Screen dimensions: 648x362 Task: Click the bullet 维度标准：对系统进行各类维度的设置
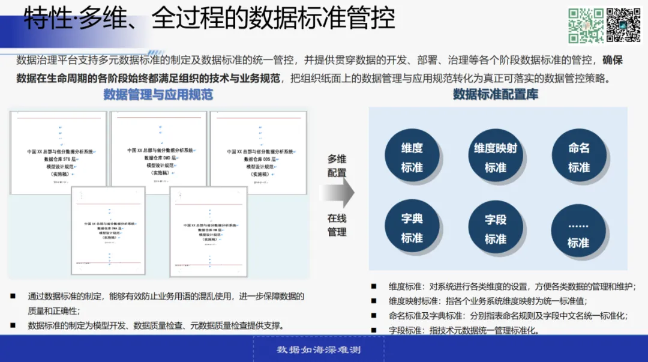[x=512, y=286]
